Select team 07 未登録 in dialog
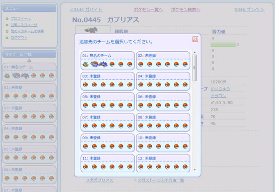The width and height of the screenshot is (275, 192). [x=107, y=122]
